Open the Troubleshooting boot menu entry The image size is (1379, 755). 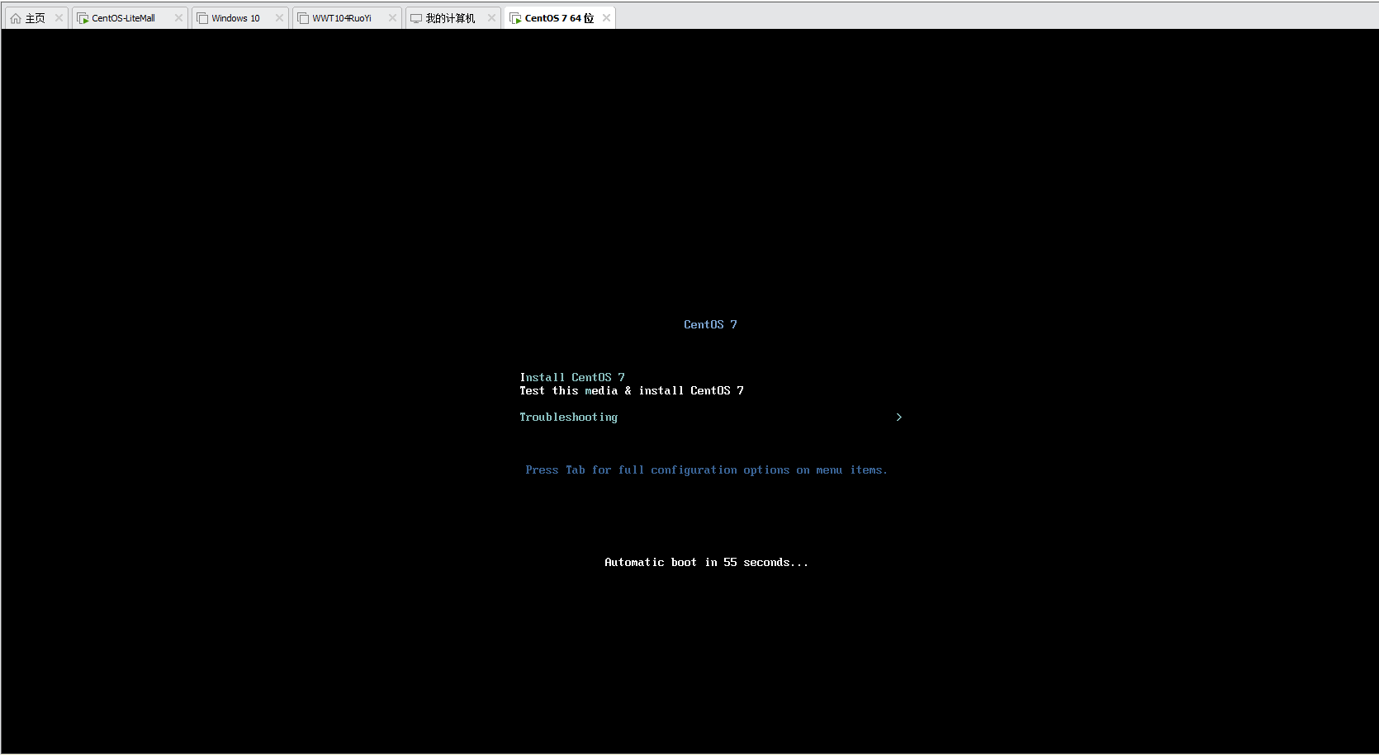568,417
